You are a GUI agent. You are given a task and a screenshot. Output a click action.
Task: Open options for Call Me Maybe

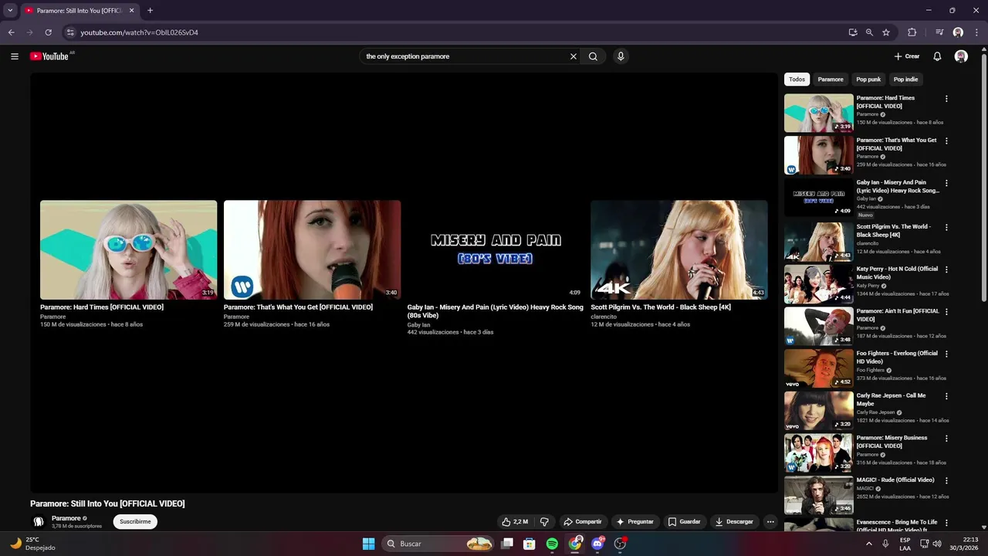point(946,396)
